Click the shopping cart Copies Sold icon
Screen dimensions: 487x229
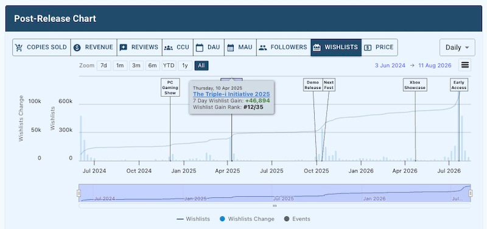(x=19, y=48)
